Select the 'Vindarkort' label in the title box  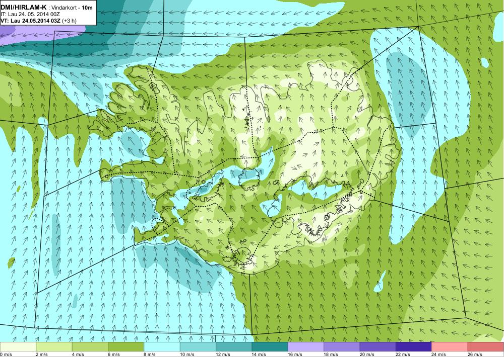(65, 8)
